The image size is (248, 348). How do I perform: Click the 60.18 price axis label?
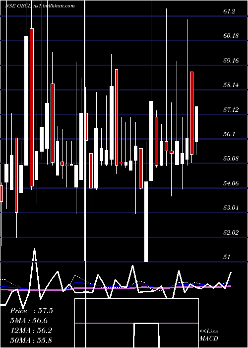tap(231, 36)
